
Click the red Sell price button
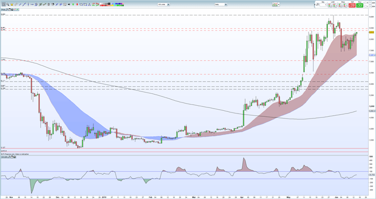point(352,6)
